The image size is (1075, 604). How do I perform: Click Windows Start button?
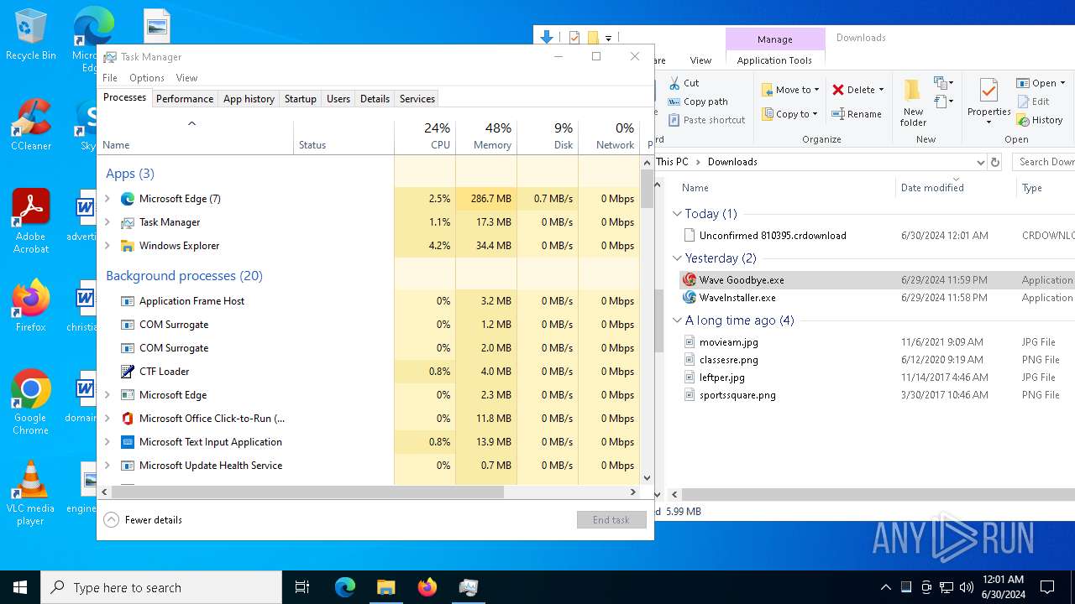tap(20, 587)
